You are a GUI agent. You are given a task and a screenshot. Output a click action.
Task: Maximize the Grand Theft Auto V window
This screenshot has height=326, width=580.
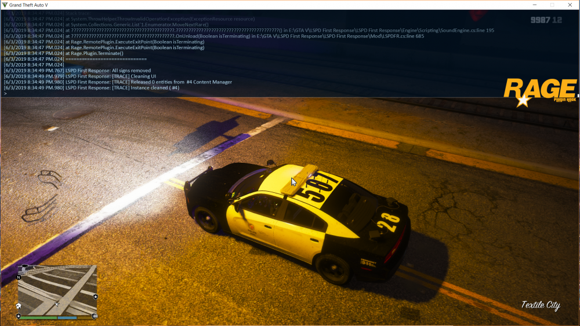[552, 5]
